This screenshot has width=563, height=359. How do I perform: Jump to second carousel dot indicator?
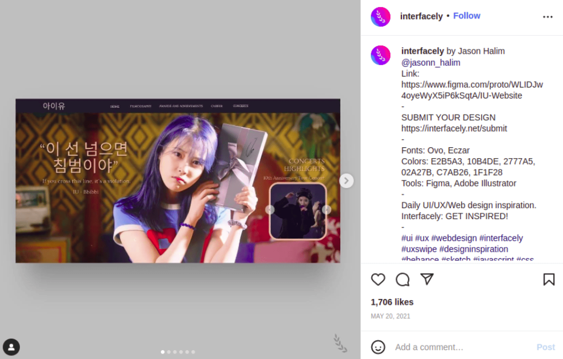coord(169,352)
